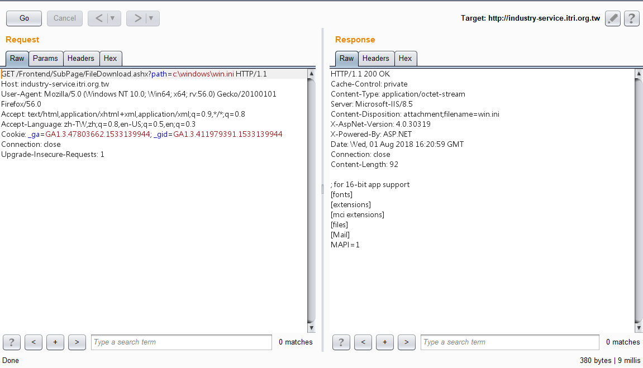Open the back history dropdown arrow
The width and height of the screenshot is (643, 368).
(113, 18)
